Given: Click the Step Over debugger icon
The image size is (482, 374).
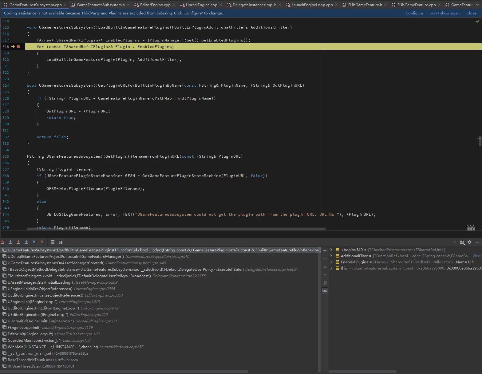Looking at the screenshot, I should click(x=2, y=242).
